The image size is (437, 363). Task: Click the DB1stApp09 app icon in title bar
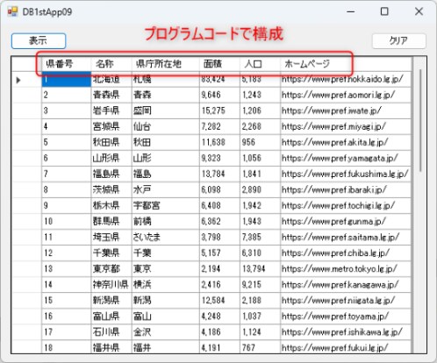[12, 12]
